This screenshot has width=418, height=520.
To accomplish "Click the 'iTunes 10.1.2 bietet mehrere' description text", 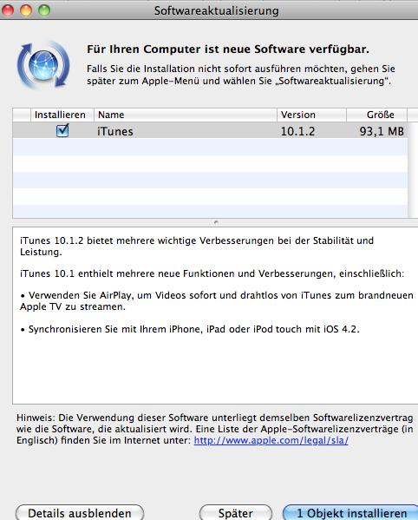I will coord(197,246).
